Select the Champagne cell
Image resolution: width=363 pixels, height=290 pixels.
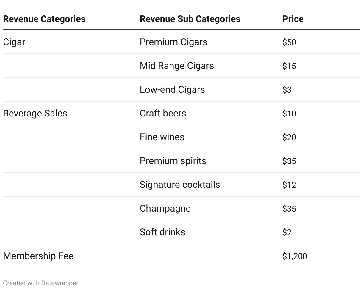165,209
